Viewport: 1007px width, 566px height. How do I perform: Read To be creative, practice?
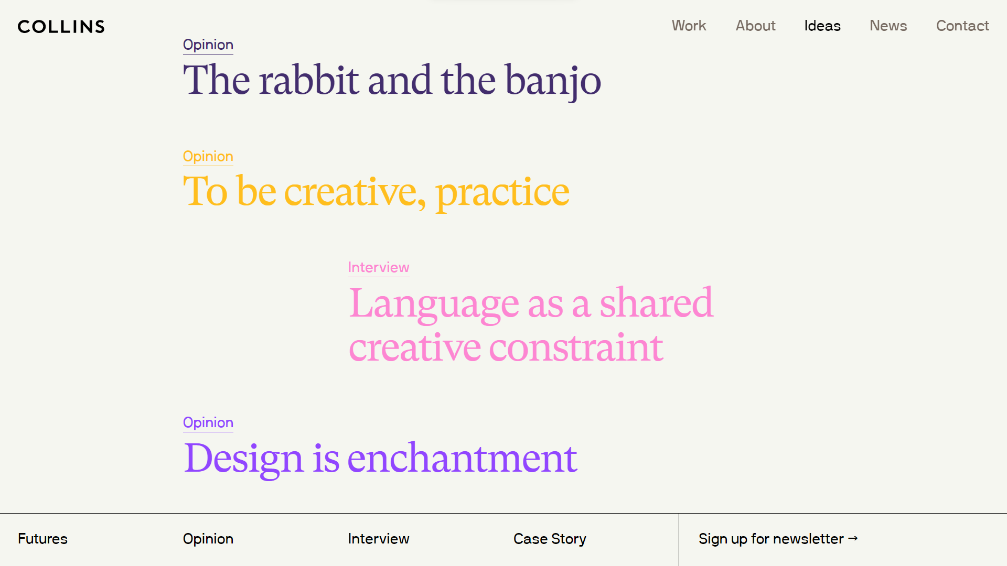(376, 192)
